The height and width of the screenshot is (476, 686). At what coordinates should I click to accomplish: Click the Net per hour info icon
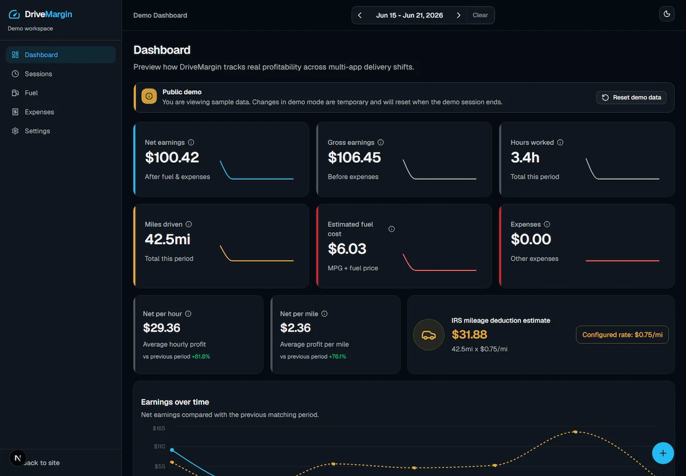pos(188,314)
